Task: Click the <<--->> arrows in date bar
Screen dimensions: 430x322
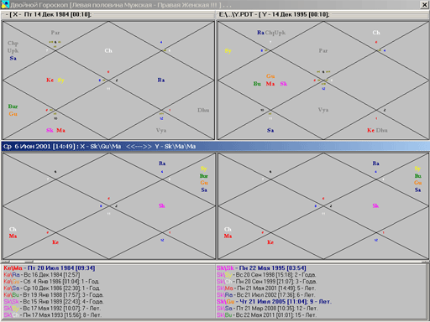Action: (139, 147)
